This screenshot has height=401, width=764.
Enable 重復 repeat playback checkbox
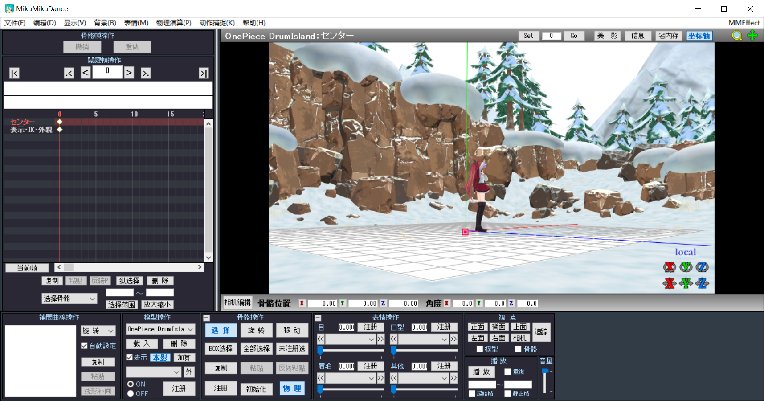[507, 372]
